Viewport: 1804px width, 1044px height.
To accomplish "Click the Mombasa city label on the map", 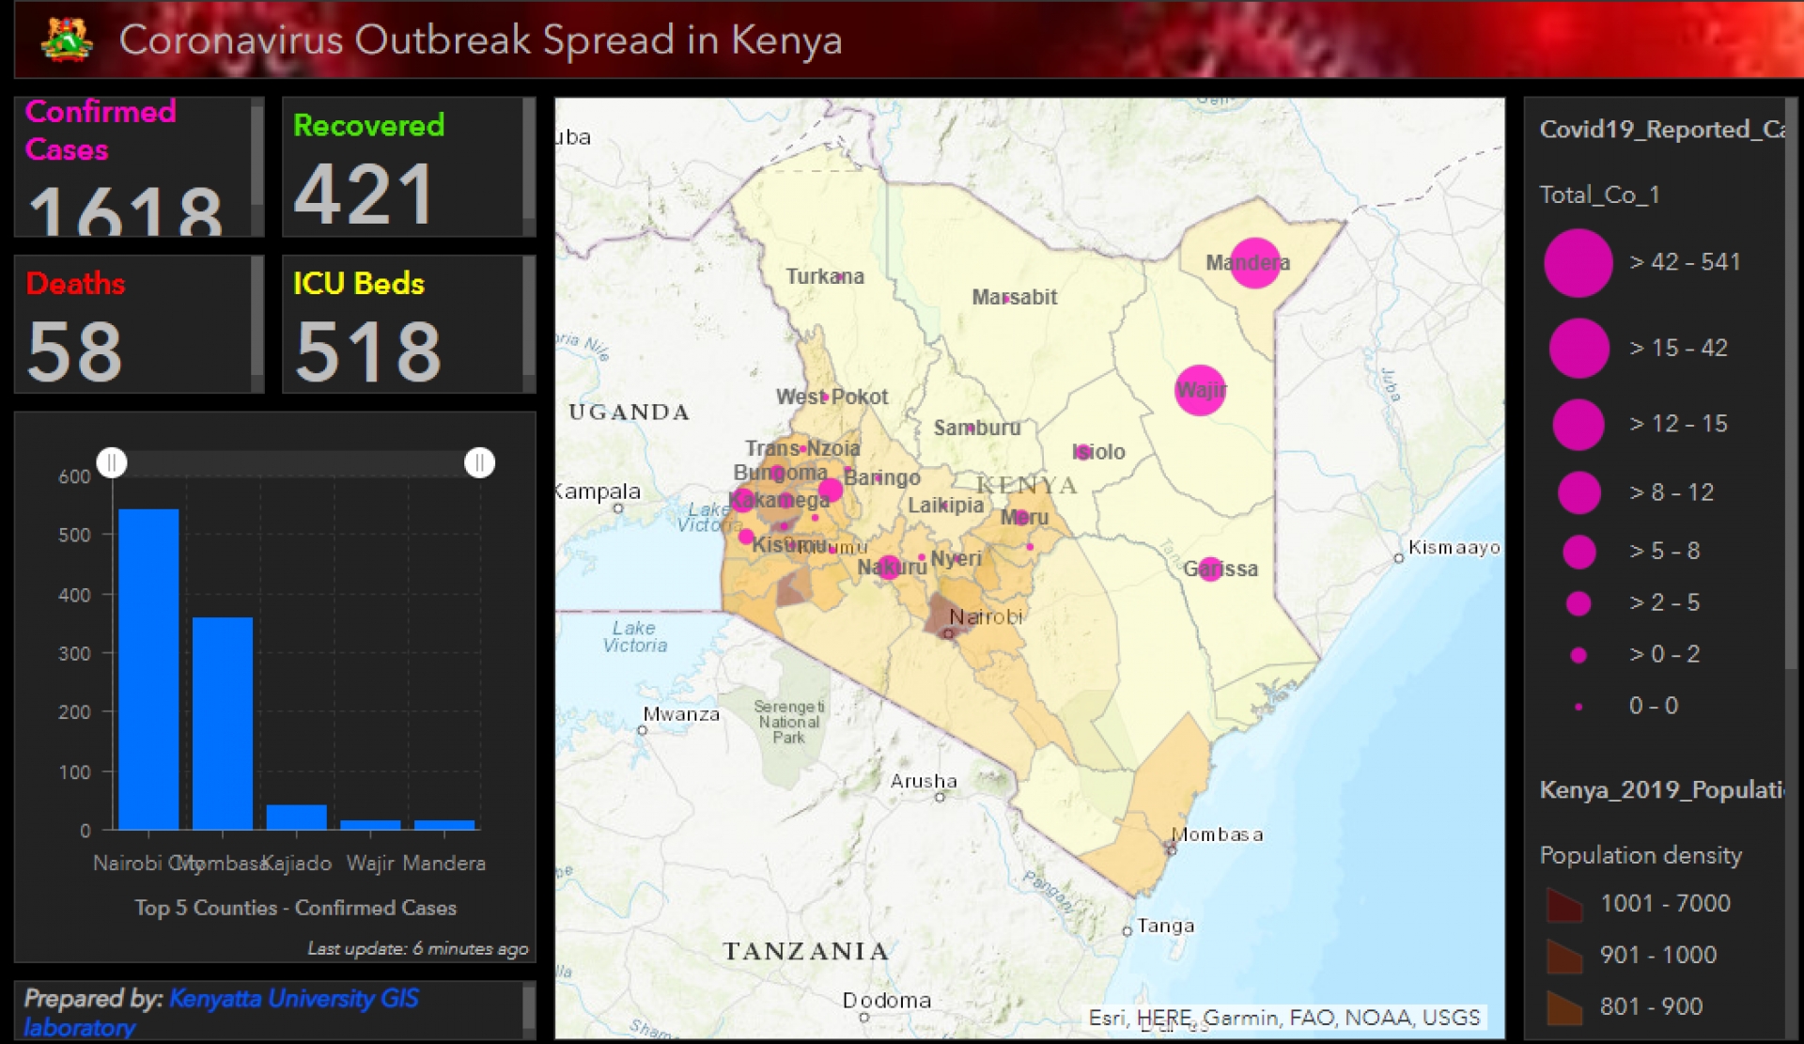I will pyautogui.click(x=1217, y=834).
